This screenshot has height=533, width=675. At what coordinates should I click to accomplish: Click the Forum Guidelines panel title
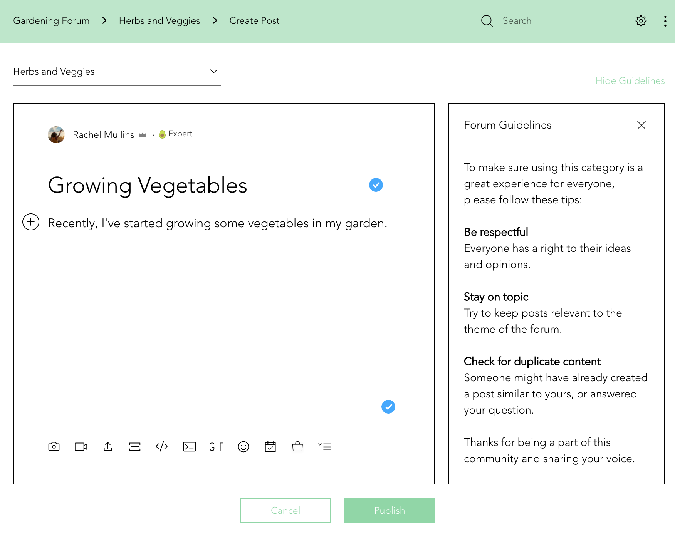point(507,125)
